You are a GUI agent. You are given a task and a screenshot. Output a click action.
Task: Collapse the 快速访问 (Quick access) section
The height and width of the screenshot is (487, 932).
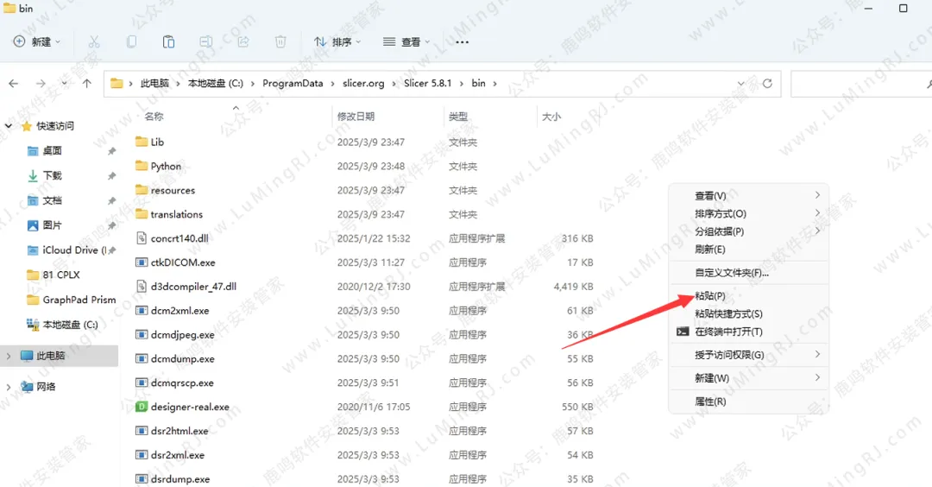pos(9,126)
